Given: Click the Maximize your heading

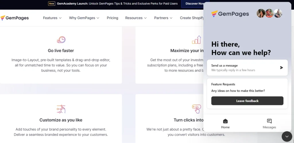Looking at the screenshot, I should pos(187,51).
